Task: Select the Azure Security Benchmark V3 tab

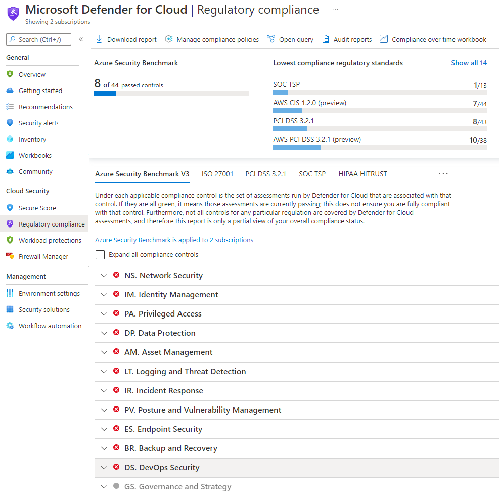Action: pyautogui.click(x=142, y=174)
